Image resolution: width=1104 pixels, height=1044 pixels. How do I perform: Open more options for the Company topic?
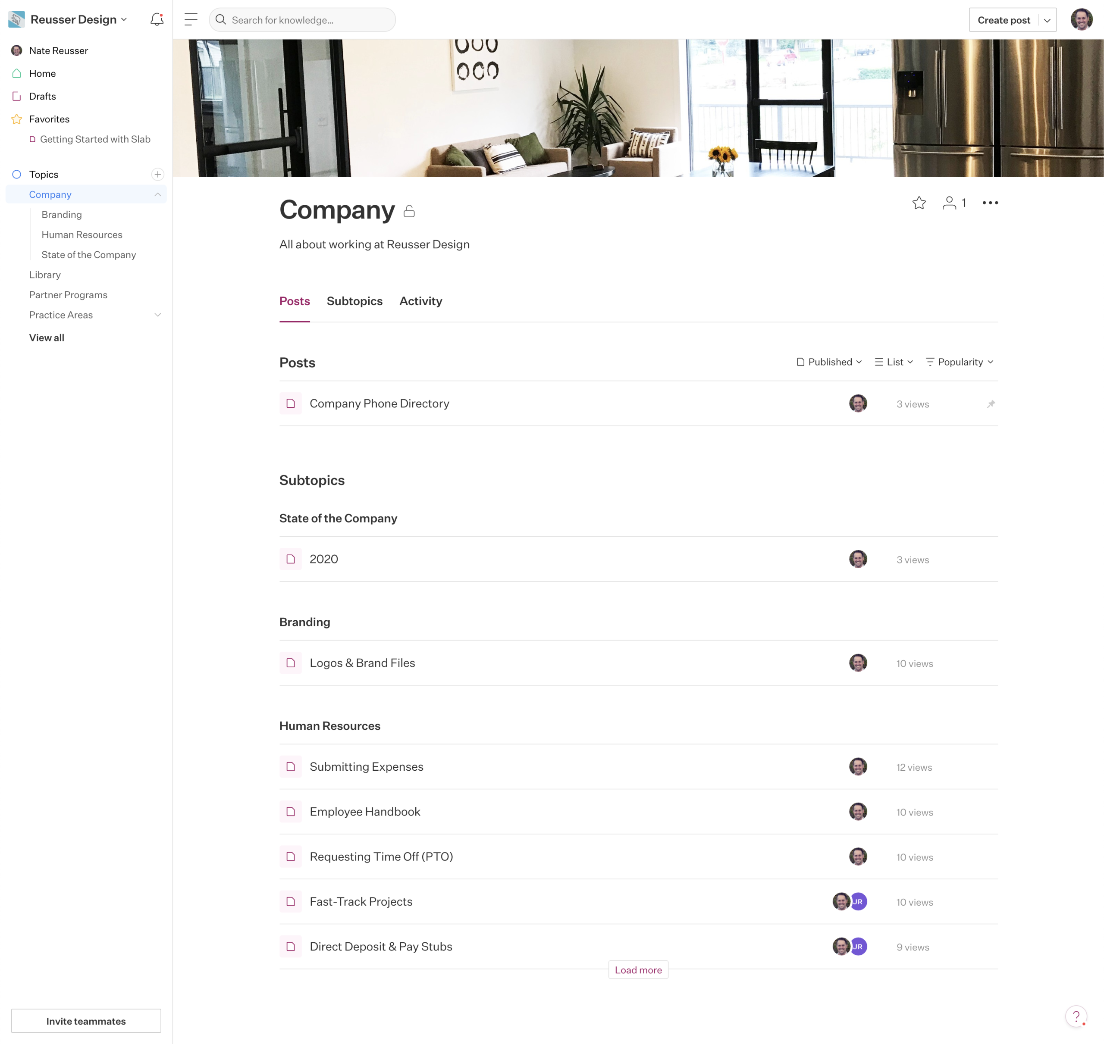991,203
